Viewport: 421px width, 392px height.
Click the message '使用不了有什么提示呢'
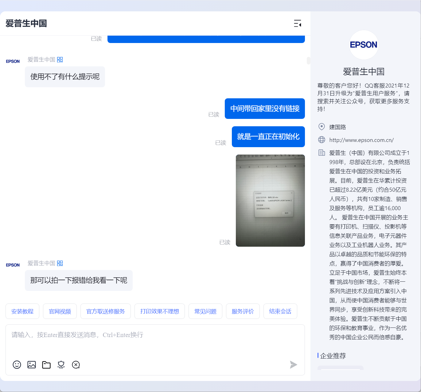click(x=65, y=77)
